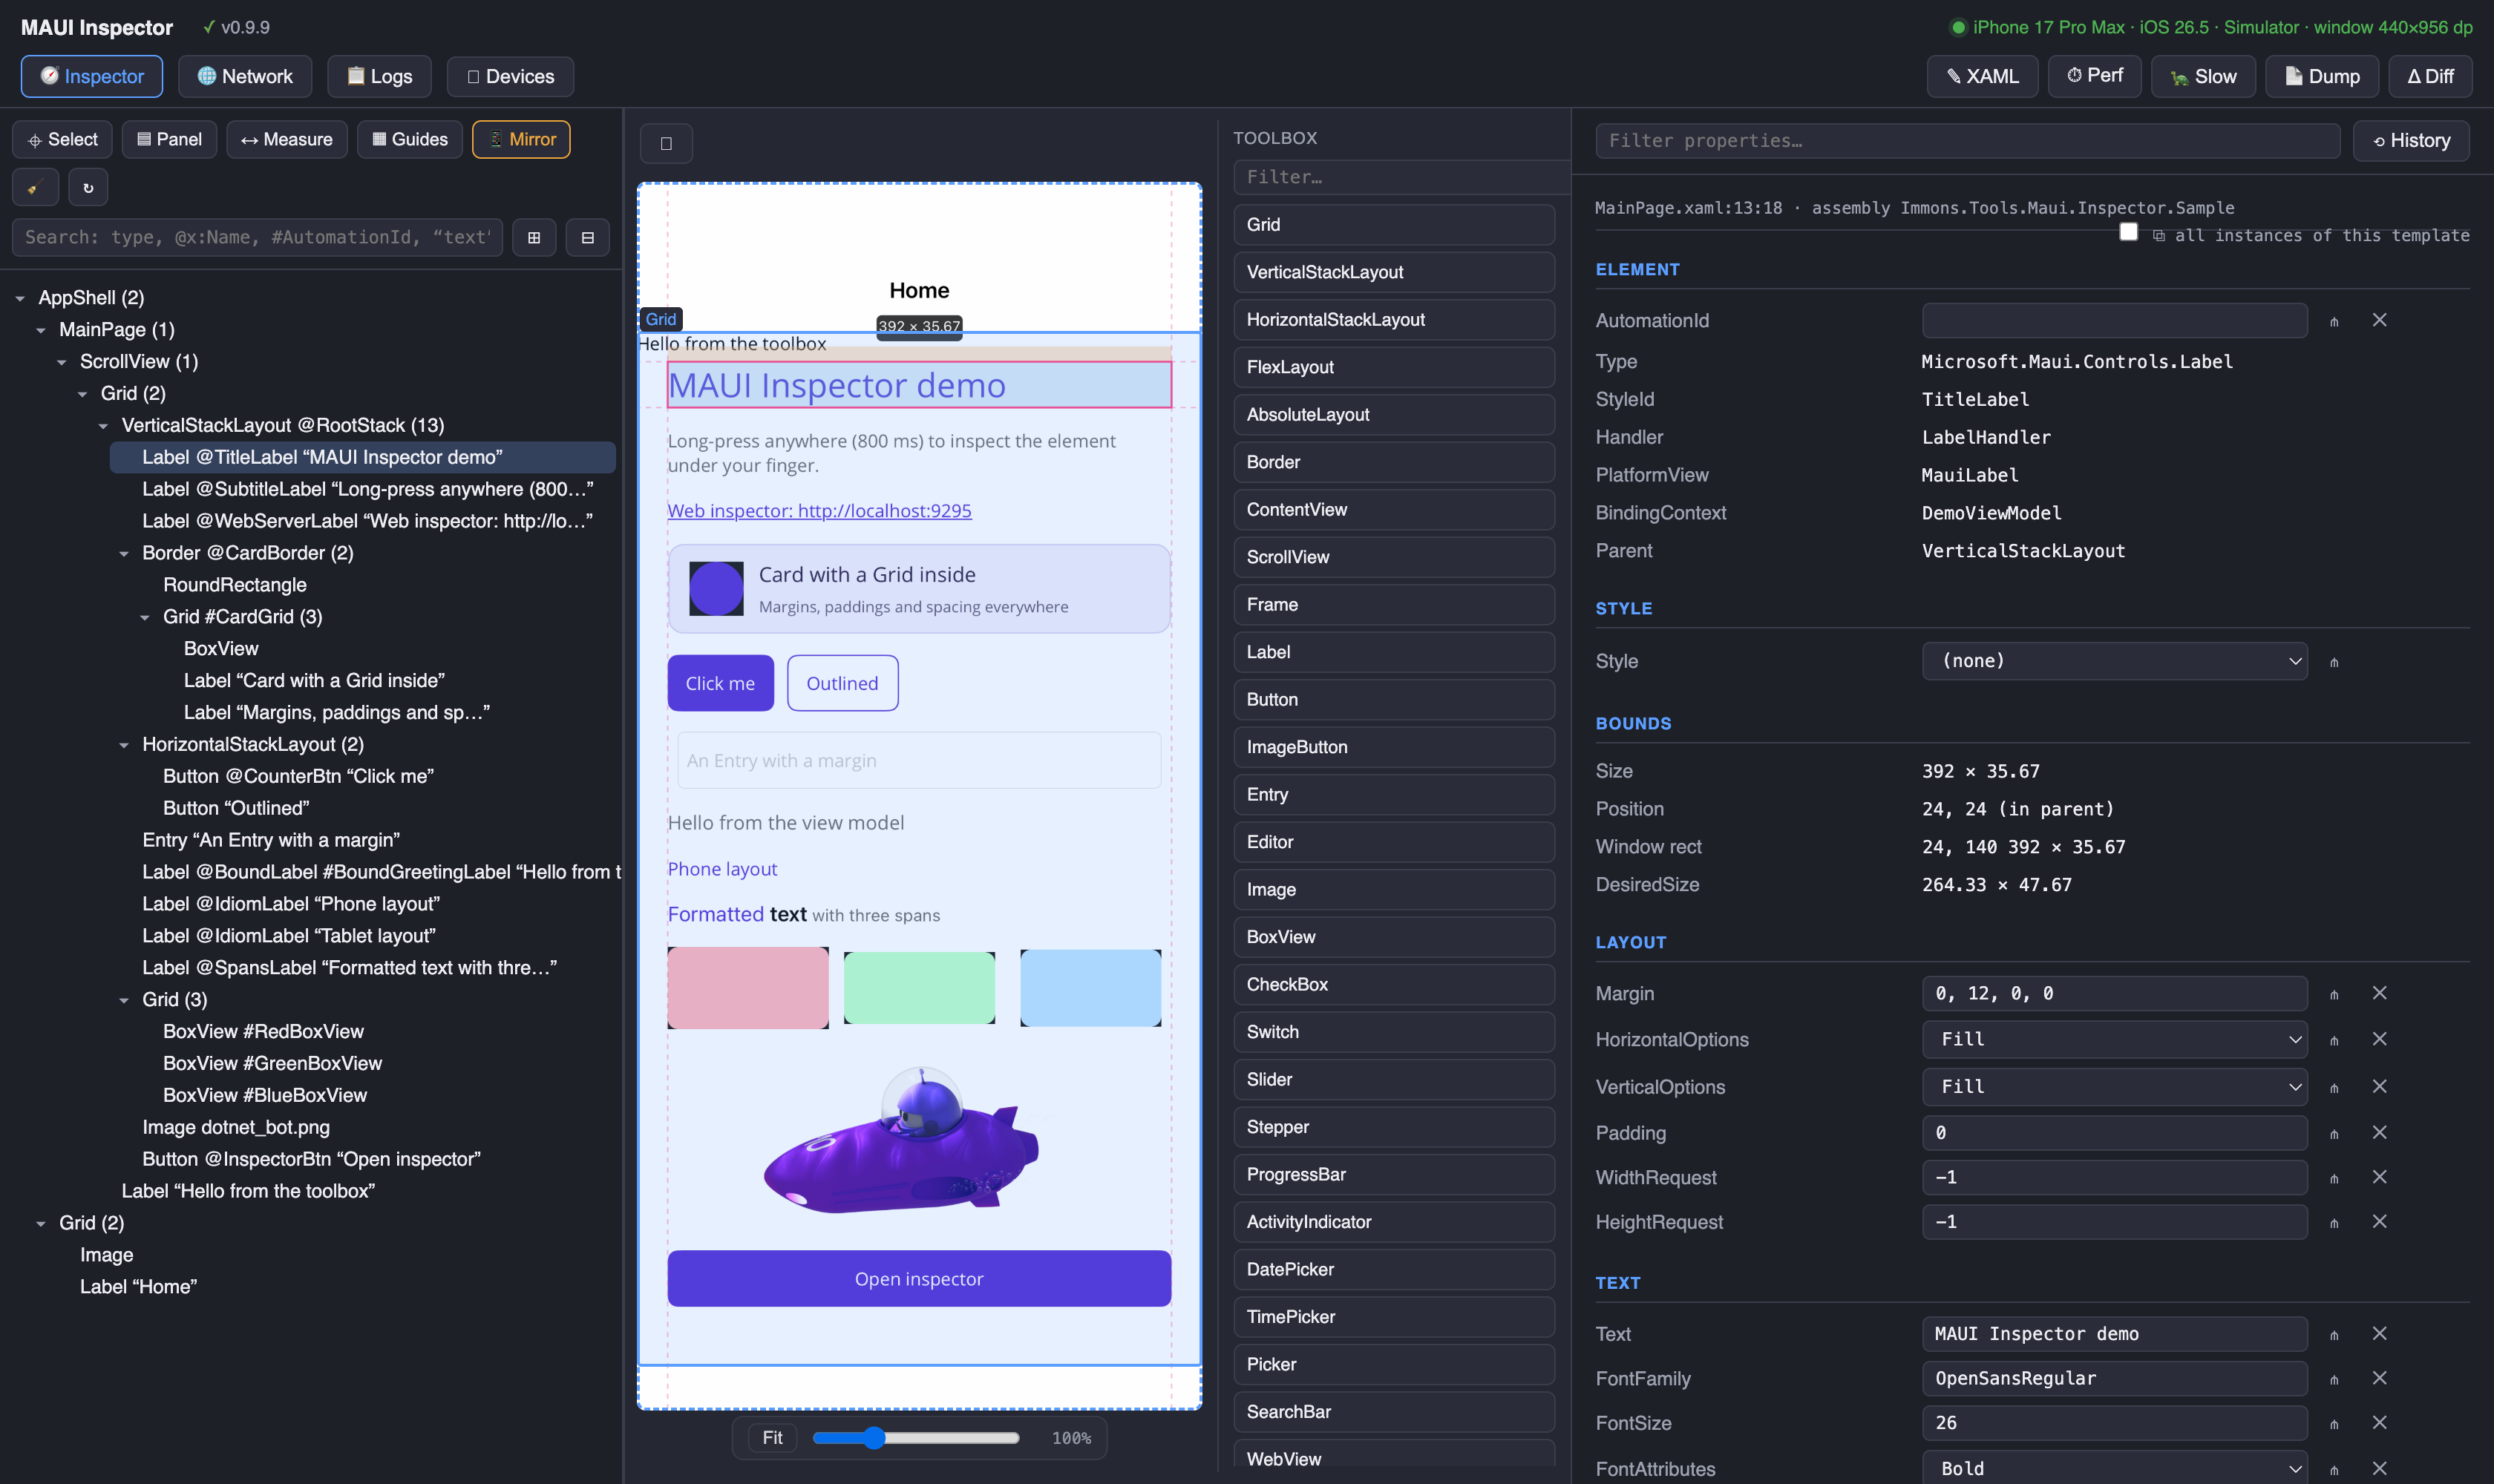Switch to the Network tab
Screen dimensions: 2494x1484
click(x=245, y=76)
